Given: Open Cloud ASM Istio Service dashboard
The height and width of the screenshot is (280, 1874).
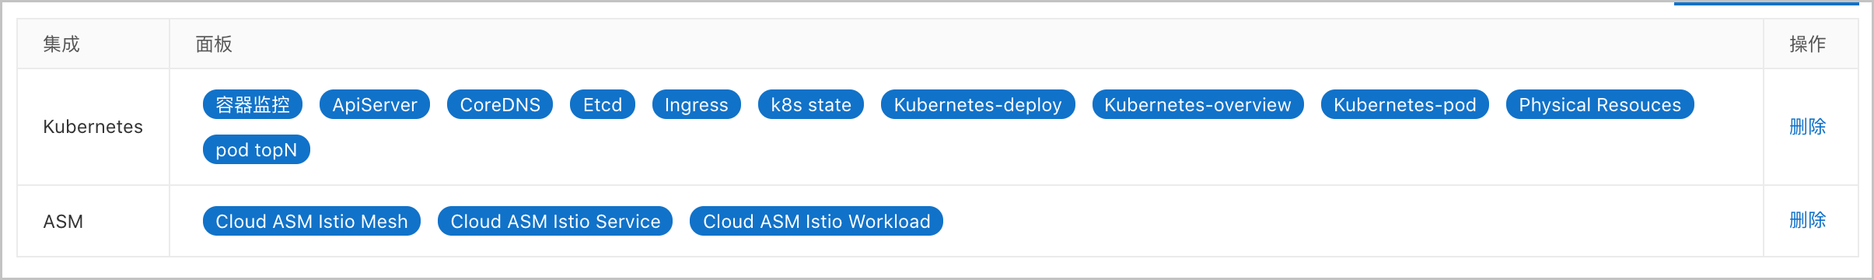Looking at the screenshot, I should coord(555,221).
